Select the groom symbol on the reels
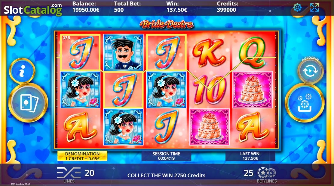Screen dimensions: 334x186 (123, 52)
